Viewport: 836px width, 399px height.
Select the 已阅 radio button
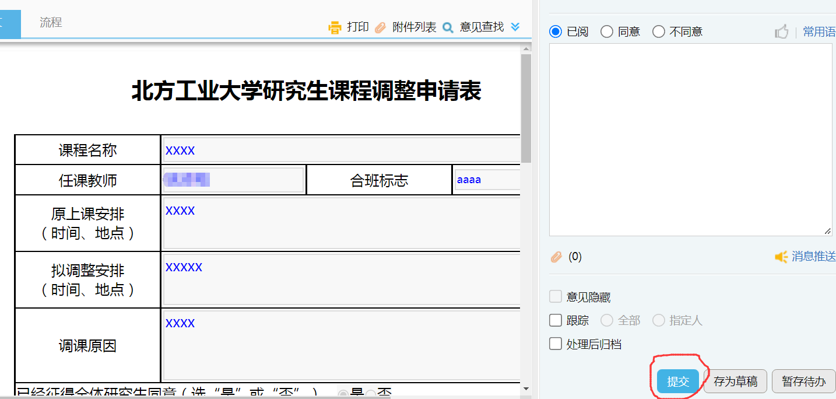pos(556,32)
